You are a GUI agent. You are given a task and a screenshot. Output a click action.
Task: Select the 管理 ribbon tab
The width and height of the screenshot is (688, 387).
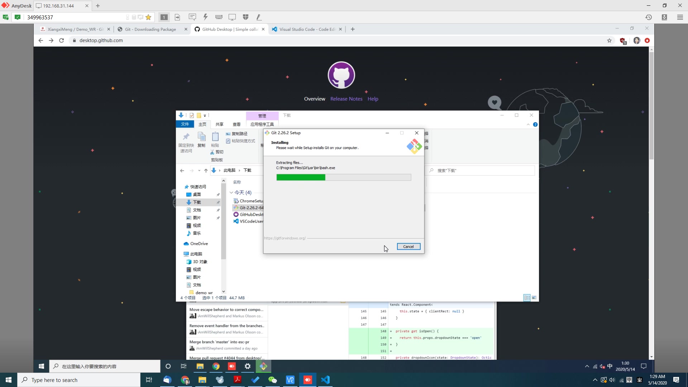[x=262, y=115]
